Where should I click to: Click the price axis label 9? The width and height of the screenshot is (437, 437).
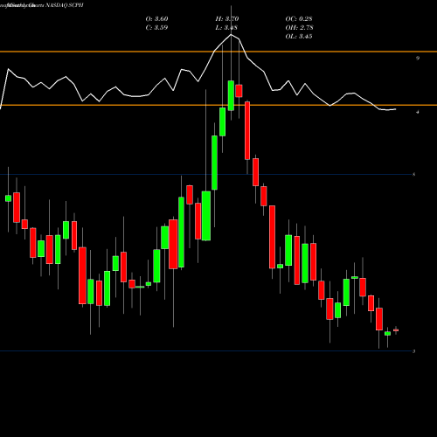[x=418, y=59]
